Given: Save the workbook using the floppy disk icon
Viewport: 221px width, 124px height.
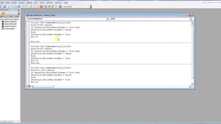Looking at the screenshot, I should 4,7.
